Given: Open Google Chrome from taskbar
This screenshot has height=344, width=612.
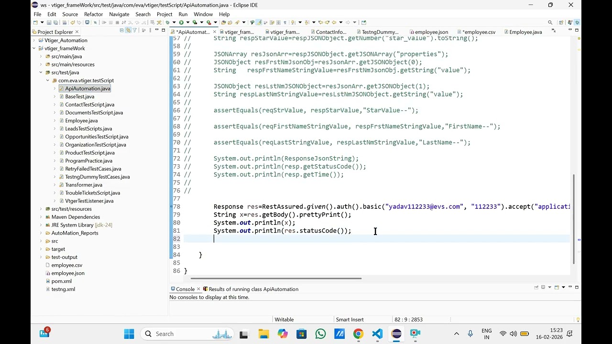Looking at the screenshot, I should [x=358, y=334].
